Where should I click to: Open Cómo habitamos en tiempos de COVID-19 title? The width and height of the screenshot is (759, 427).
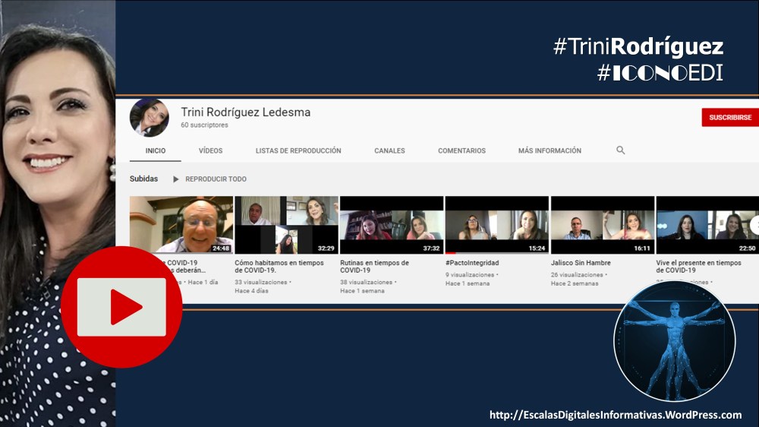(x=279, y=267)
